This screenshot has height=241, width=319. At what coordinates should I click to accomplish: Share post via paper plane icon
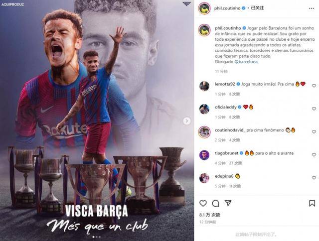coord(228,203)
